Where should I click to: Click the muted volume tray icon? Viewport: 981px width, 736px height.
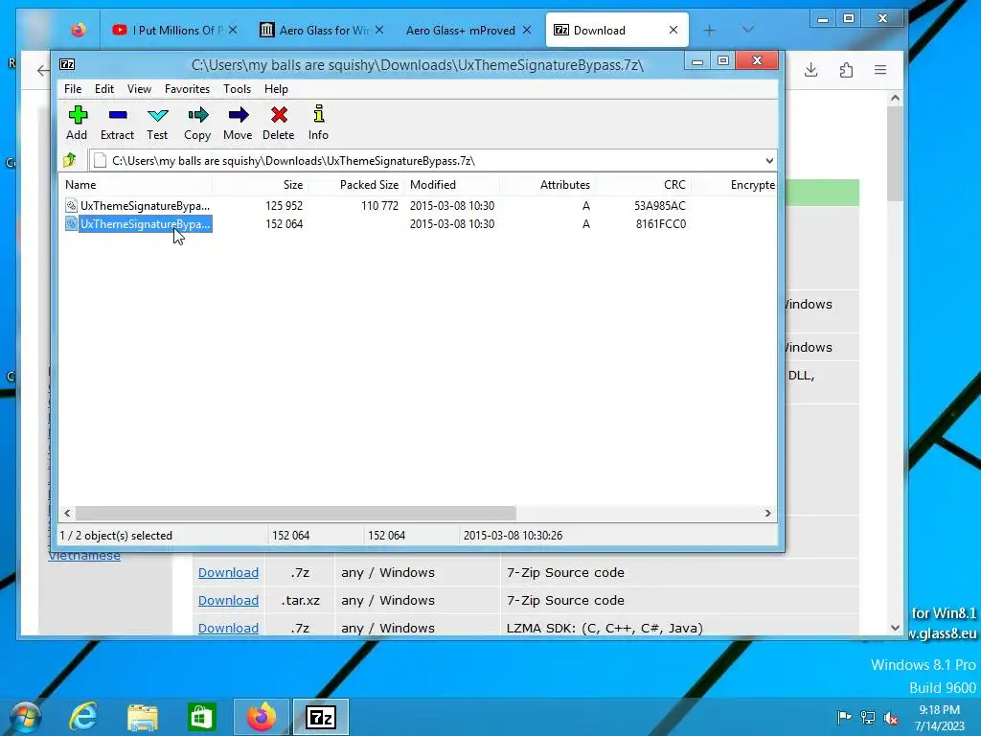click(891, 717)
